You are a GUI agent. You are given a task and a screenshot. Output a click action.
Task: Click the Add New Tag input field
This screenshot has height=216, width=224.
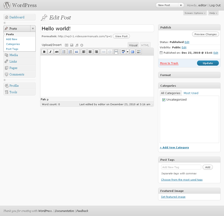click(181, 167)
